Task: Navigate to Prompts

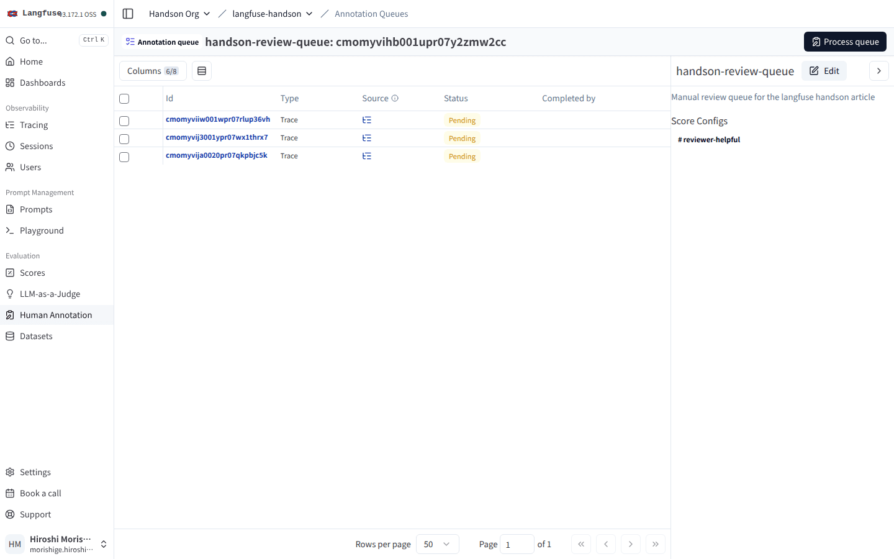Action: pyautogui.click(x=56, y=209)
